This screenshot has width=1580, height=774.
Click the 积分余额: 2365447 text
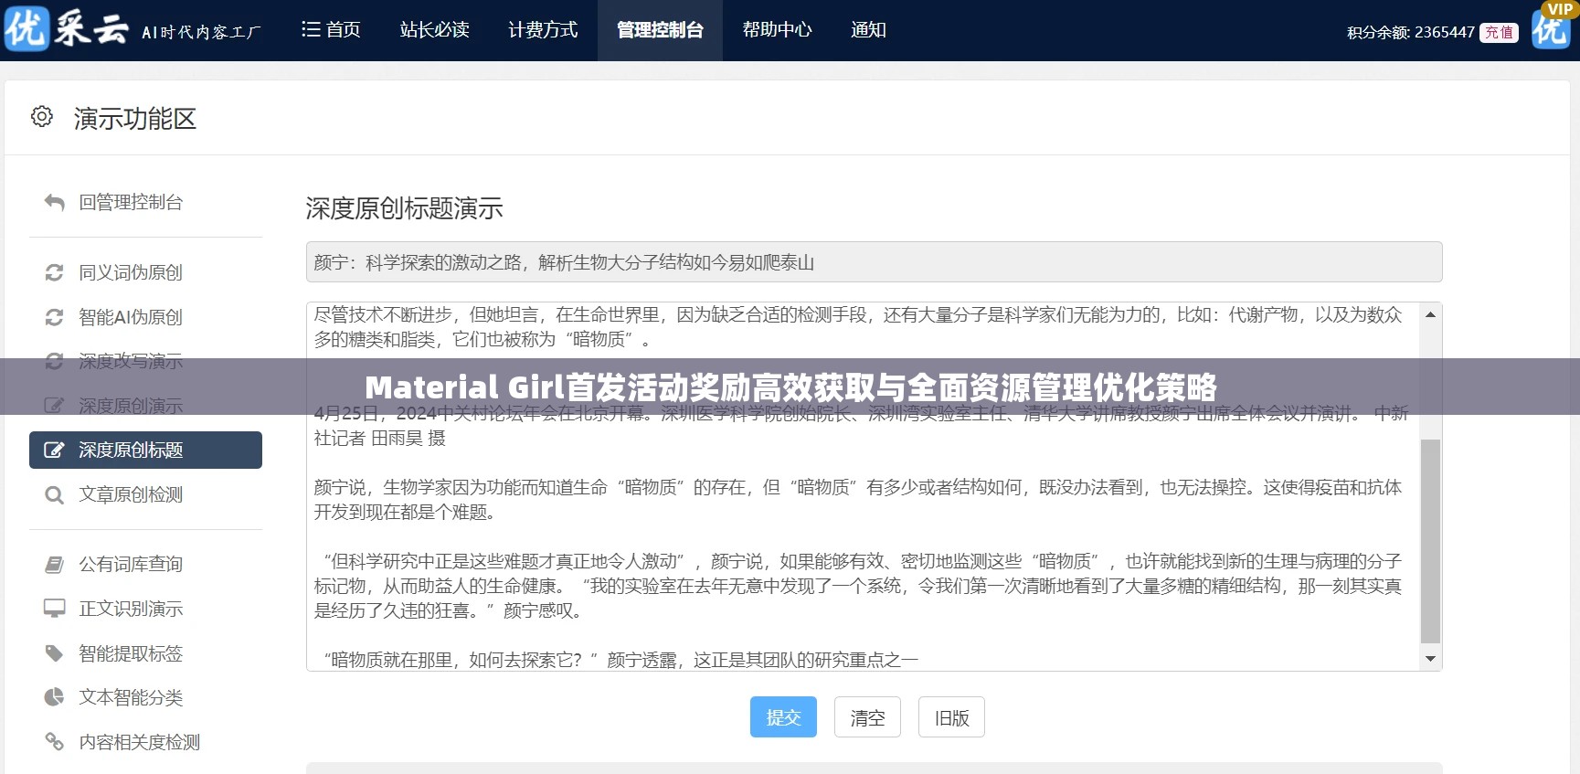[1410, 33]
